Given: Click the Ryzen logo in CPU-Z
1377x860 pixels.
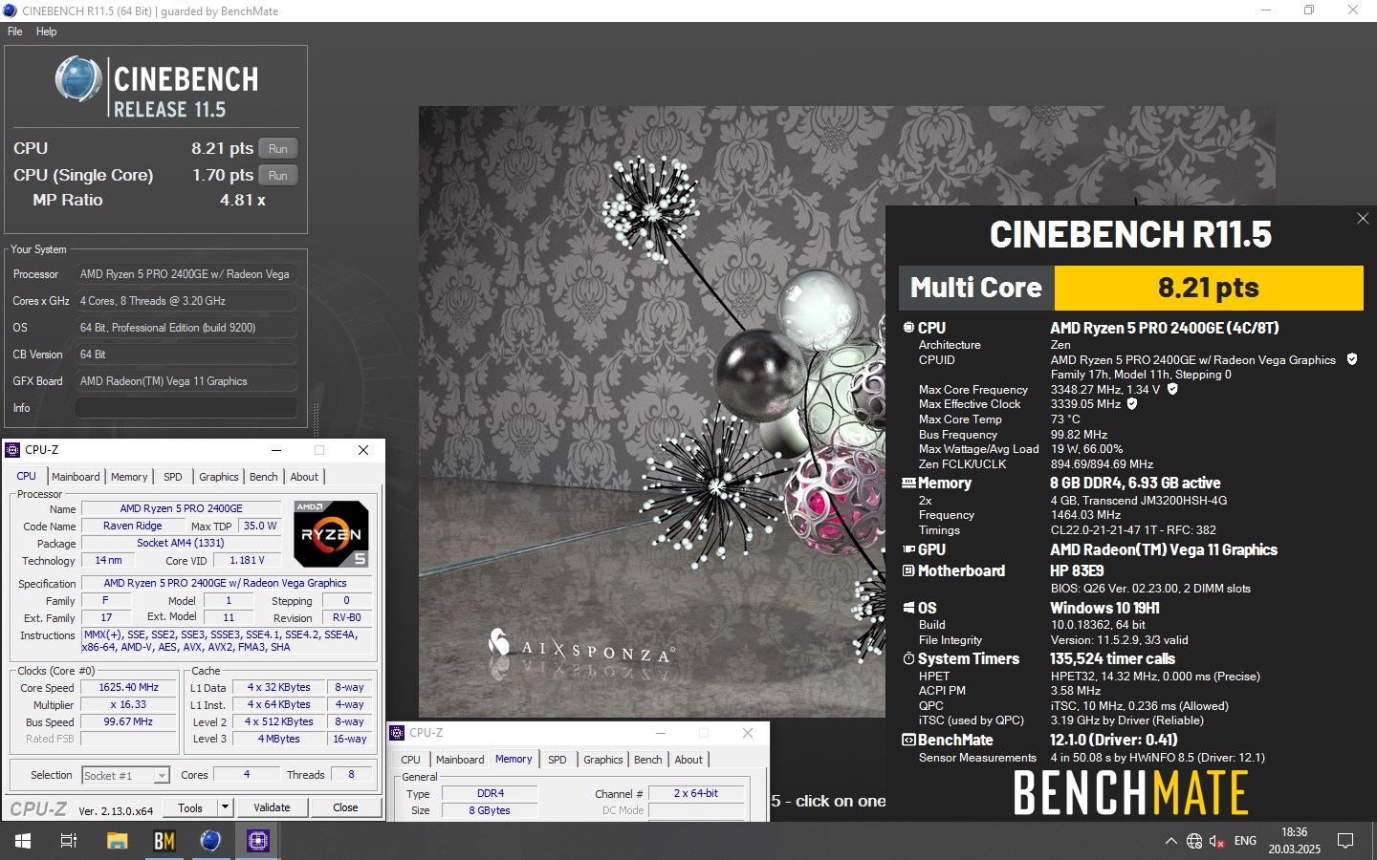Looking at the screenshot, I should click(331, 533).
